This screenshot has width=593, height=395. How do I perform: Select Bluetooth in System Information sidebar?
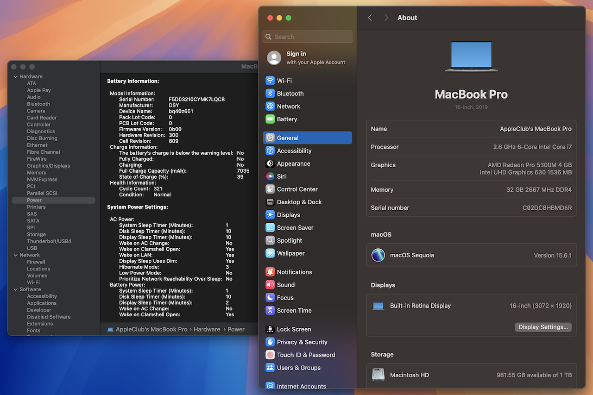(x=38, y=104)
